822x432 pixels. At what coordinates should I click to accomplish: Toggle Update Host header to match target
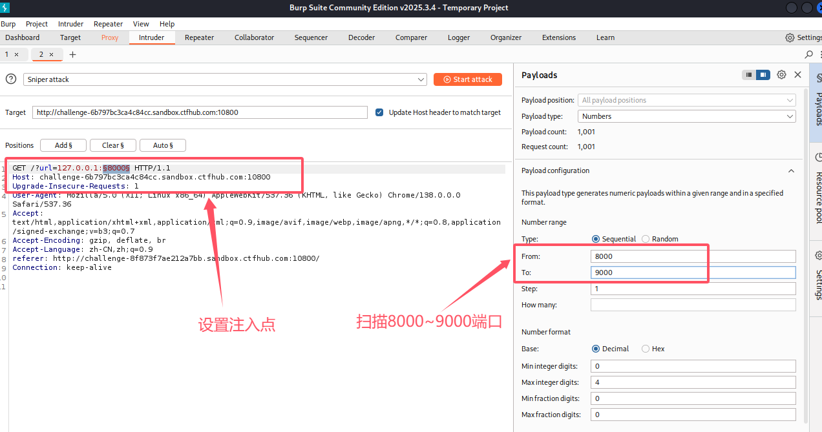click(x=379, y=112)
